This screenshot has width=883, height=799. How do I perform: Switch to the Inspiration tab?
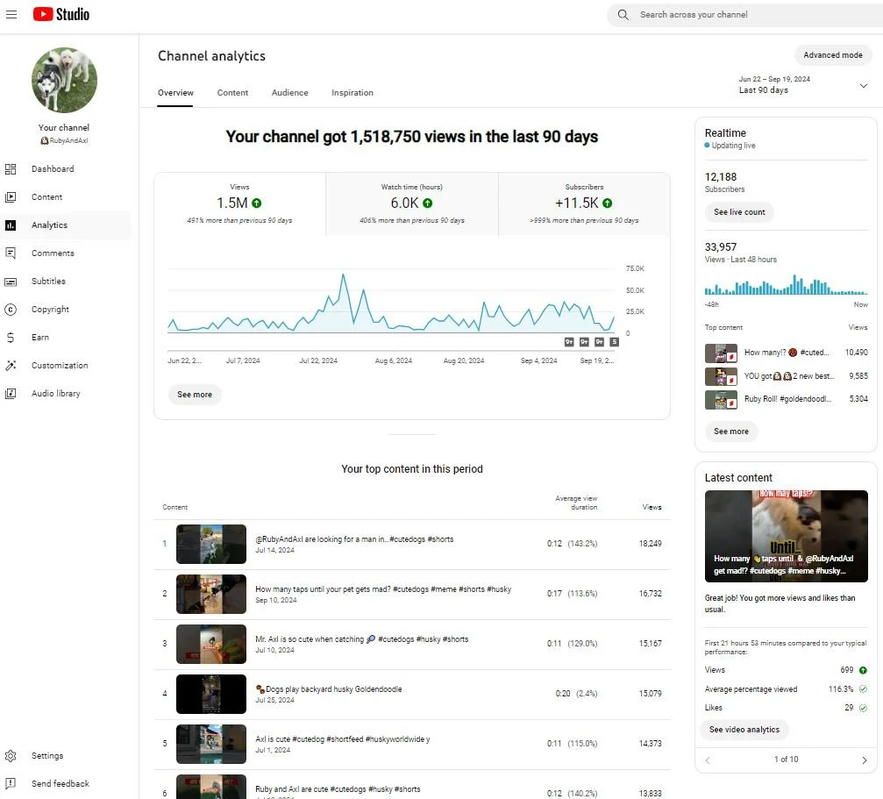[x=352, y=93]
